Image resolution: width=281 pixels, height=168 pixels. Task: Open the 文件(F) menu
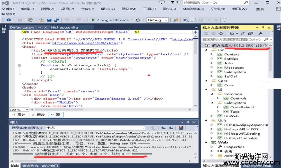(x=8, y=9)
